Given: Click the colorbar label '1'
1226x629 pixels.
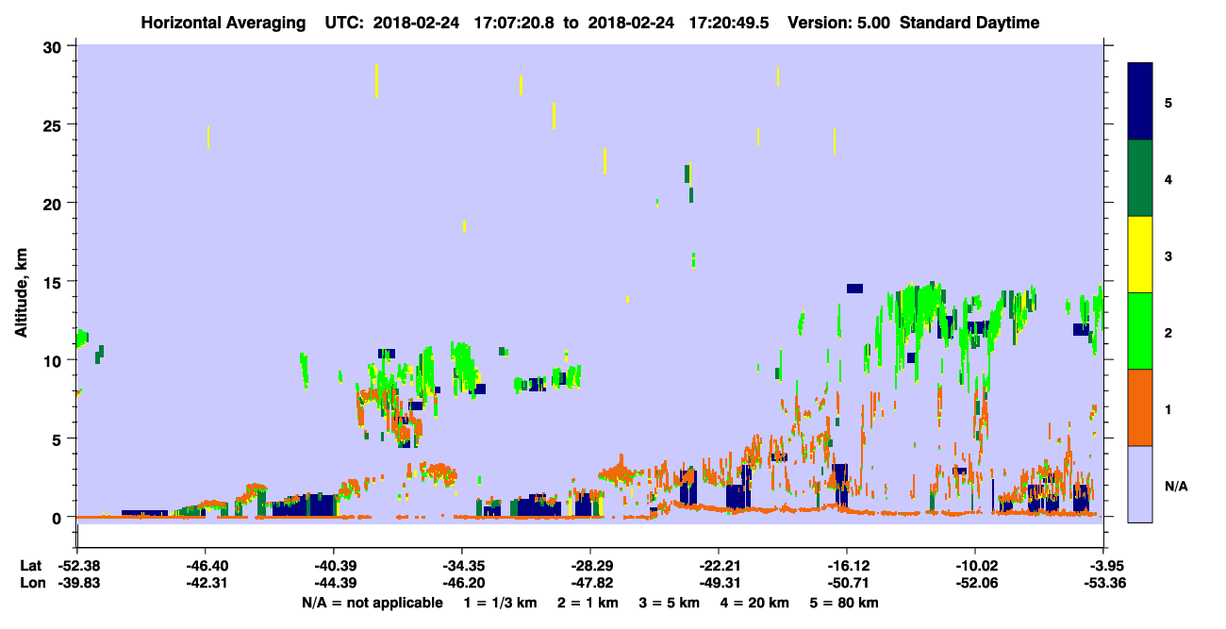Looking at the screenshot, I should coord(1168,408).
